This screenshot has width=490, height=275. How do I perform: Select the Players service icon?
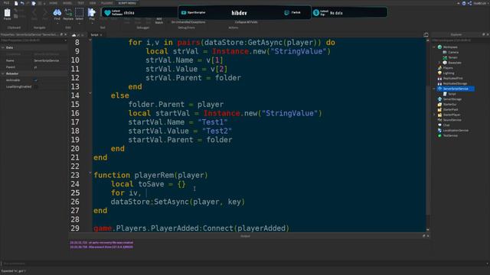pos(439,68)
